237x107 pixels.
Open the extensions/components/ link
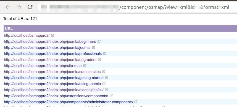coord(56,96)
